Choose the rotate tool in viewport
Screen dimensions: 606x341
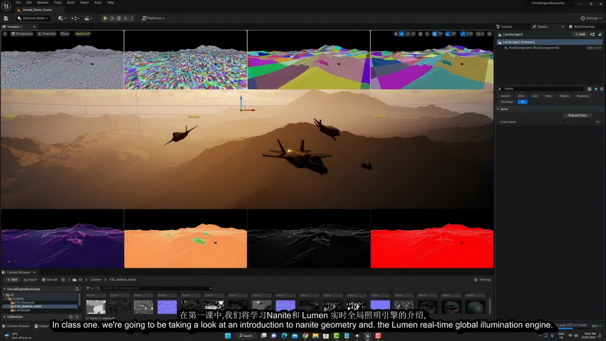pos(407,34)
